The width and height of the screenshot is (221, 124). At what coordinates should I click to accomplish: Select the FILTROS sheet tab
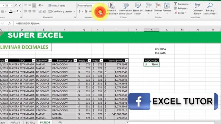45,123
